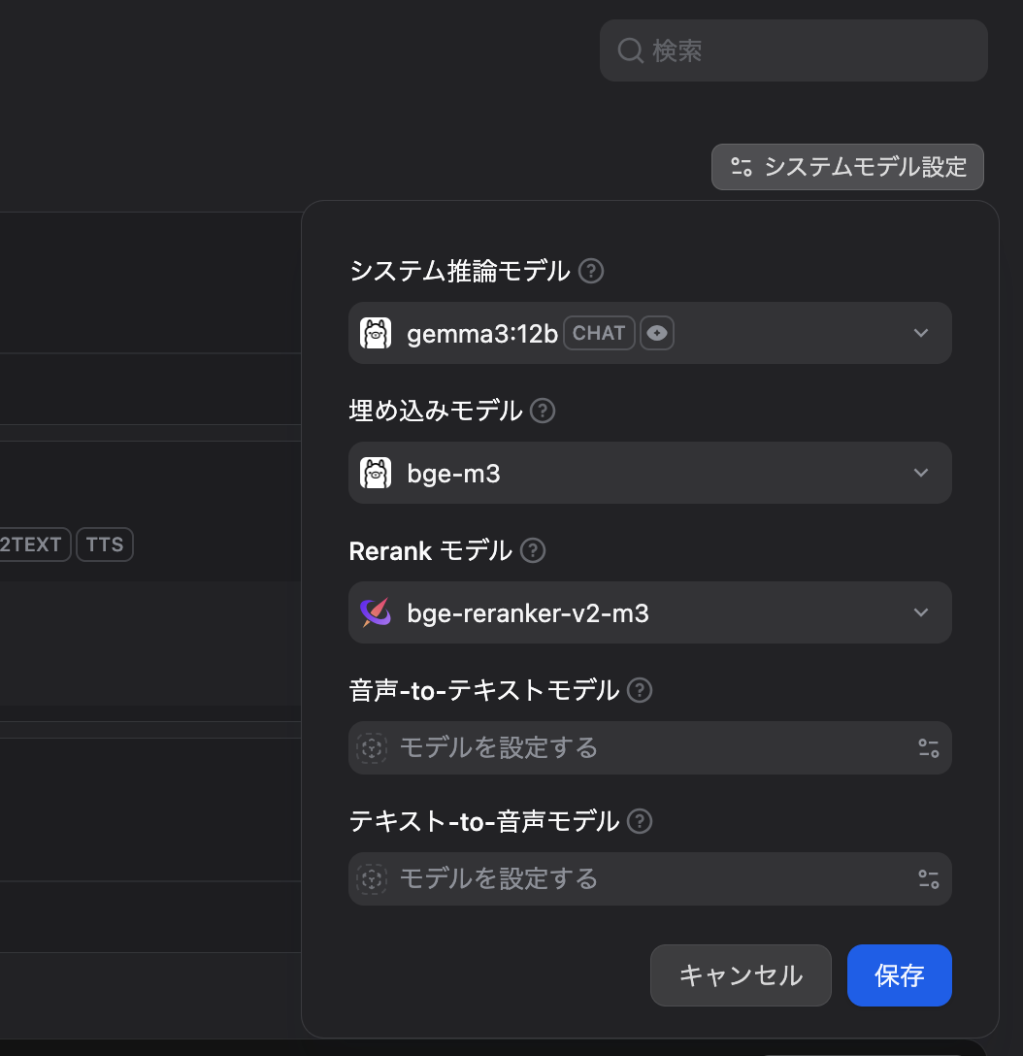The image size is (1023, 1056).
Task: Expand the bge-m3 embedding dropdown chevron
Action: tap(921, 473)
